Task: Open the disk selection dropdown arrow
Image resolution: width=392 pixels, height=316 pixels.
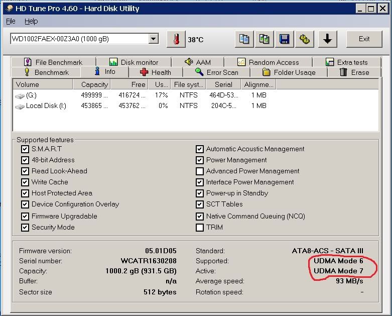Action: tap(153, 39)
